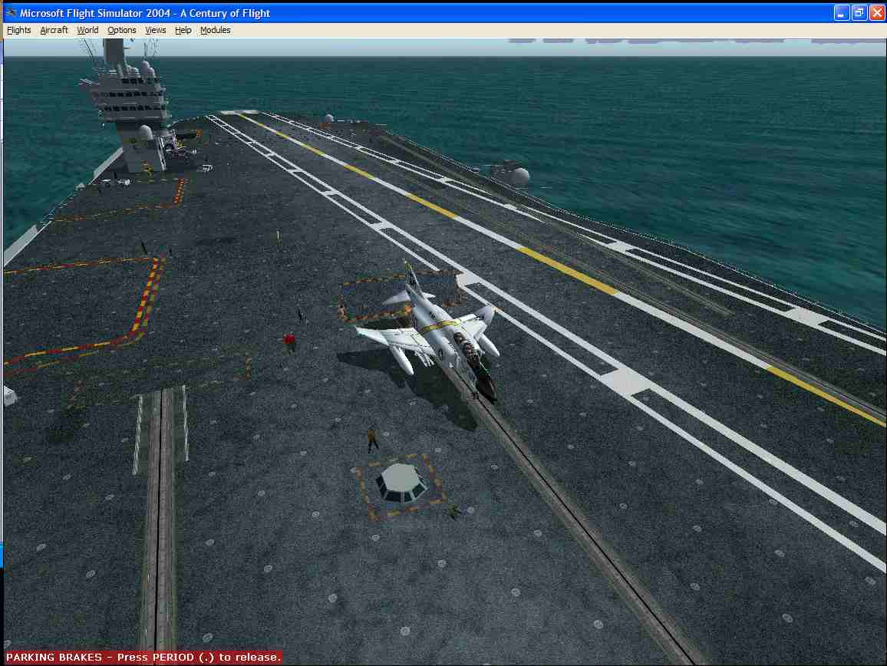Restore down the Flight Simulator window
887x666 pixels.
[x=859, y=12]
